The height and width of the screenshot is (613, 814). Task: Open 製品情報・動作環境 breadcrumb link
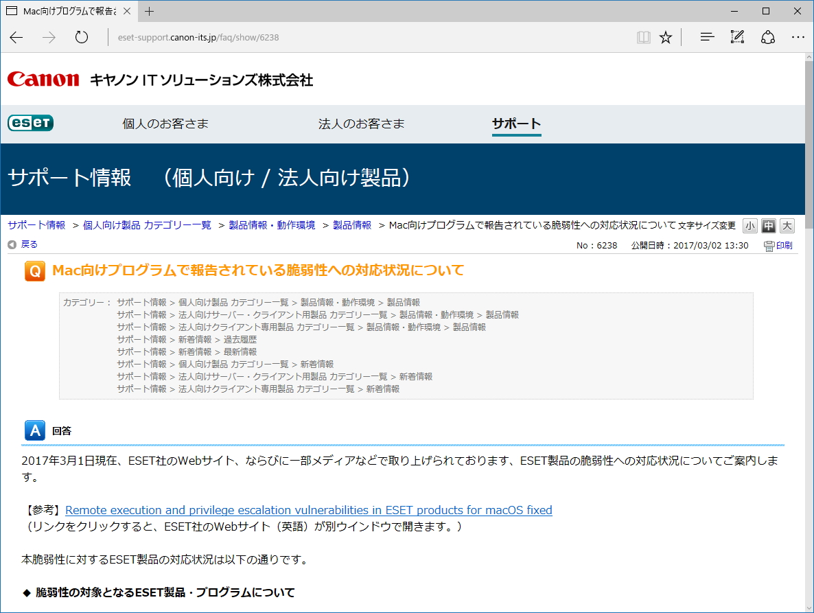tap(272, 225)
